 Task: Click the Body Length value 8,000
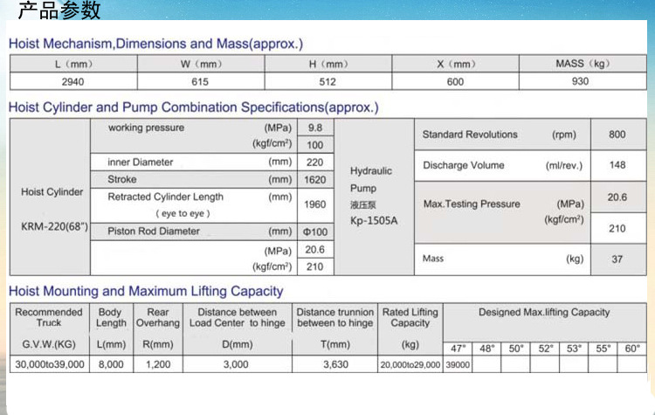tap(110, 364)
